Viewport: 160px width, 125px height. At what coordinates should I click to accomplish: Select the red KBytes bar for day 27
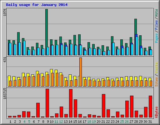[x=132, y=107]
